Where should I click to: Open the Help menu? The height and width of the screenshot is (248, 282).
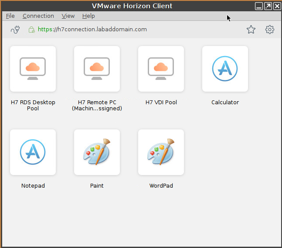pos(88,16)
